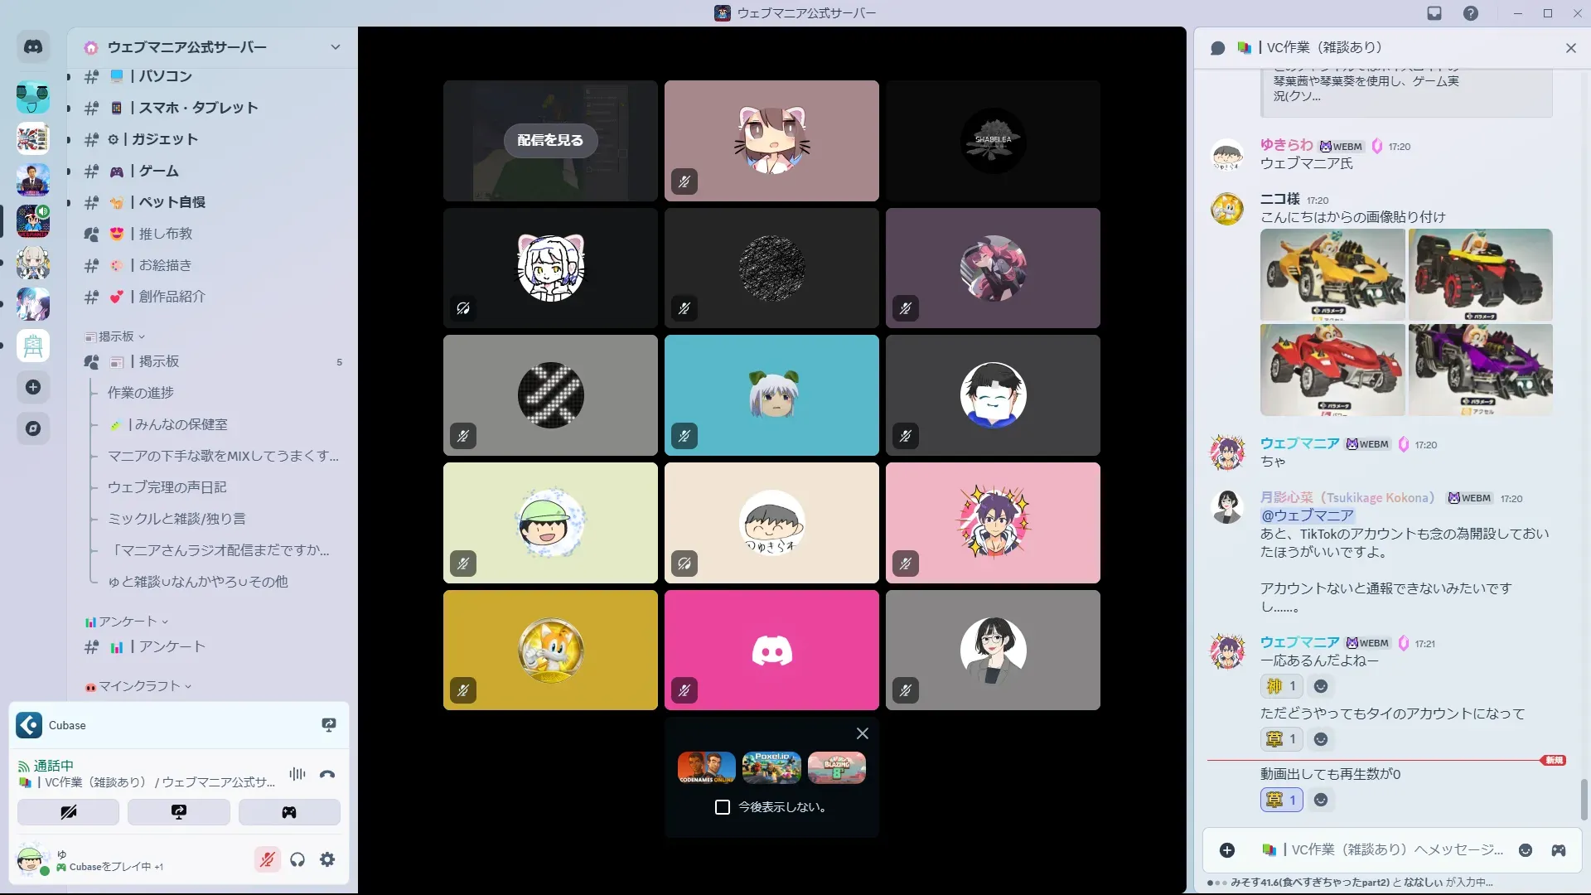
Task: Turn on the camera
Action: click(68, 812)
